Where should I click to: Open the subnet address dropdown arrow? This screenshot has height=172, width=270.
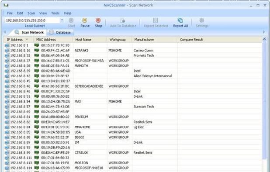click(62, 21)
